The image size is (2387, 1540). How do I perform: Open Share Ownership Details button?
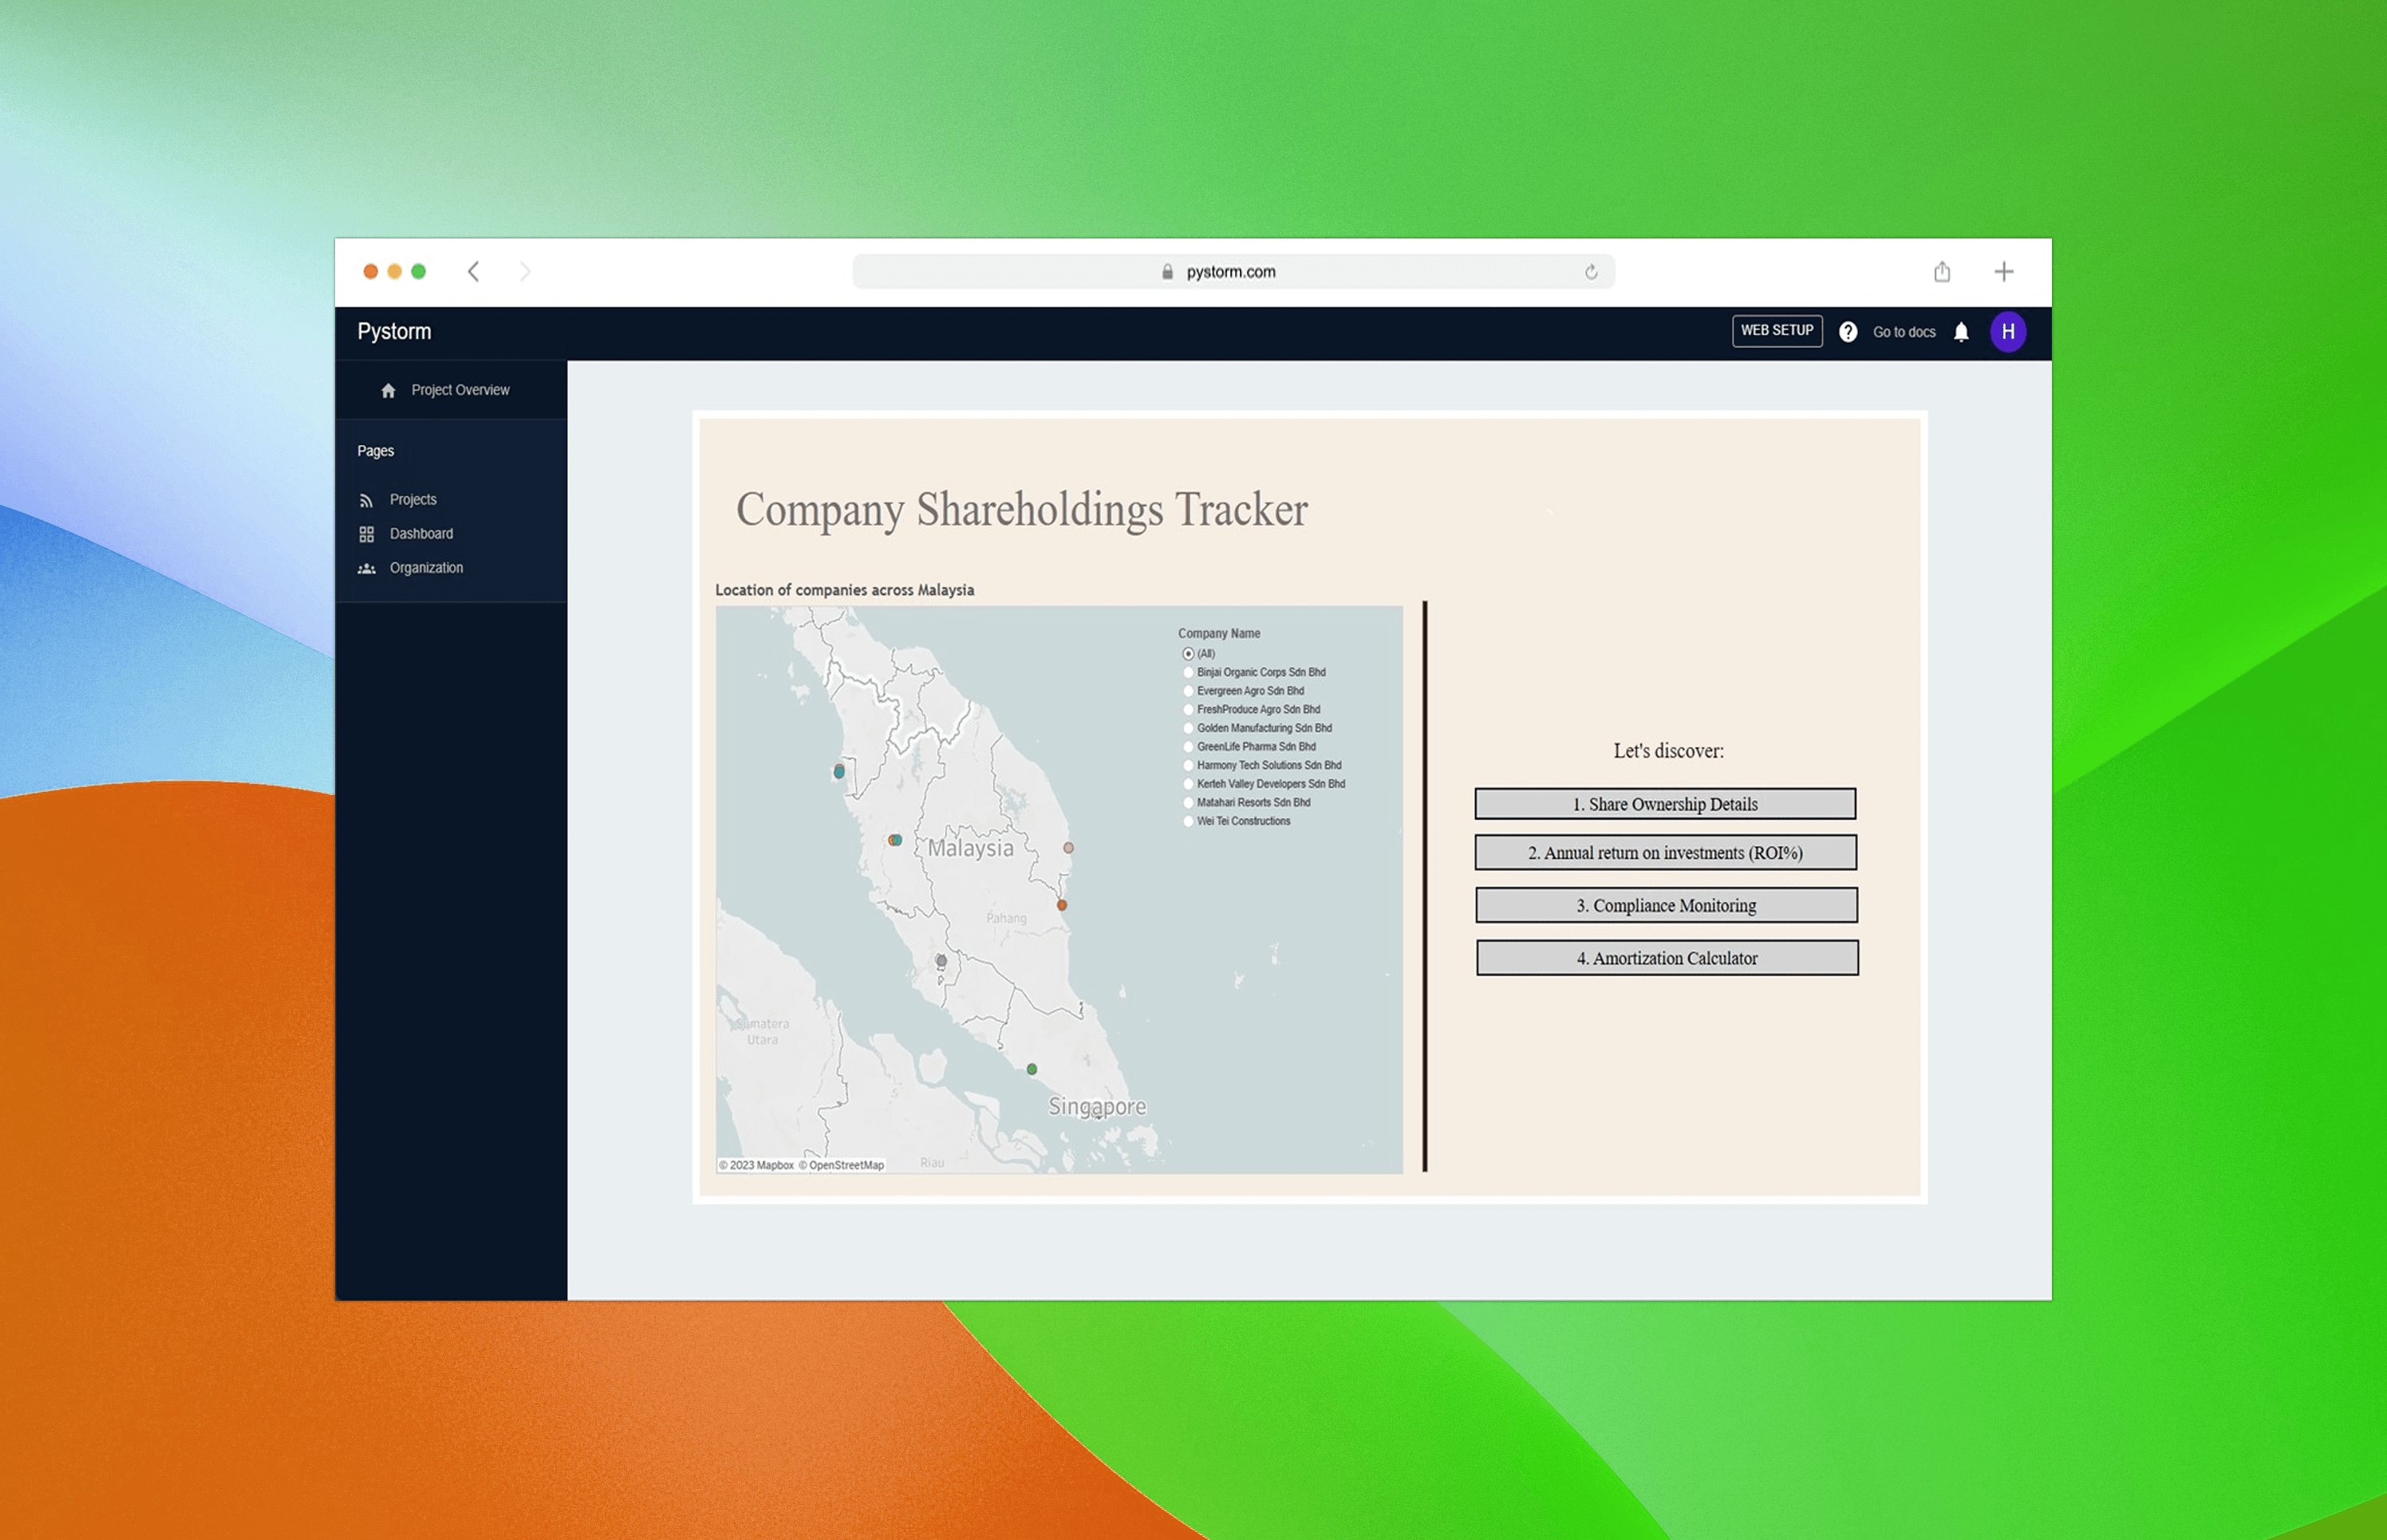[1665, 804]
